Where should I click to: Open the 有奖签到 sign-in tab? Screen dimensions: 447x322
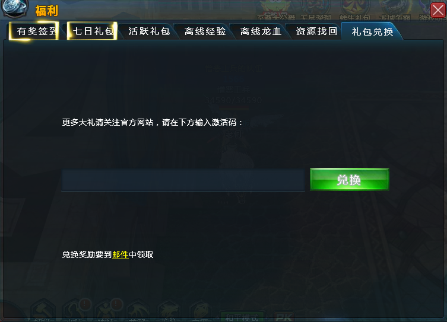(x=34, y=31)
